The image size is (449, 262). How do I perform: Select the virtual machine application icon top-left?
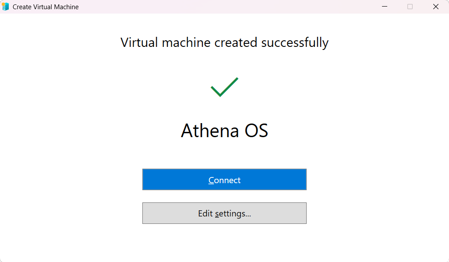6,7
